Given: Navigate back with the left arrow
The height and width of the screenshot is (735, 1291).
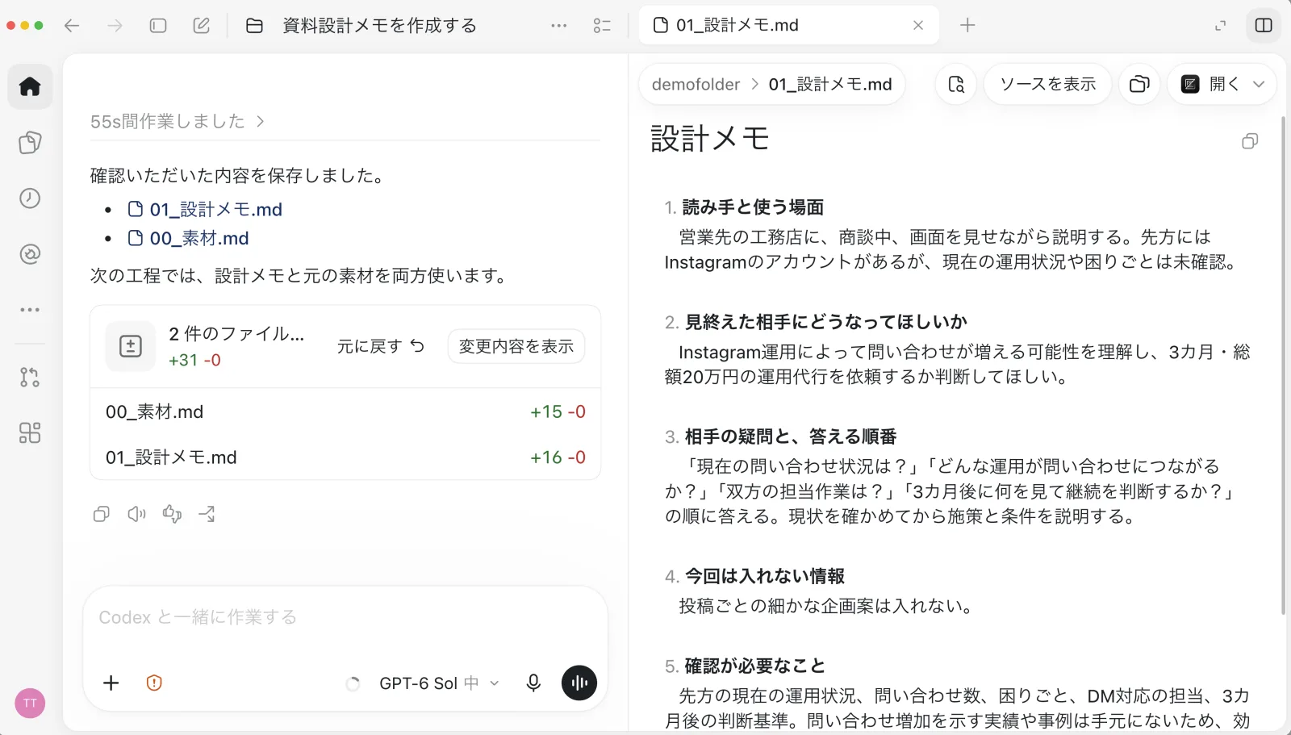Looking at the screenshot, I should click(x=72, y=26).
